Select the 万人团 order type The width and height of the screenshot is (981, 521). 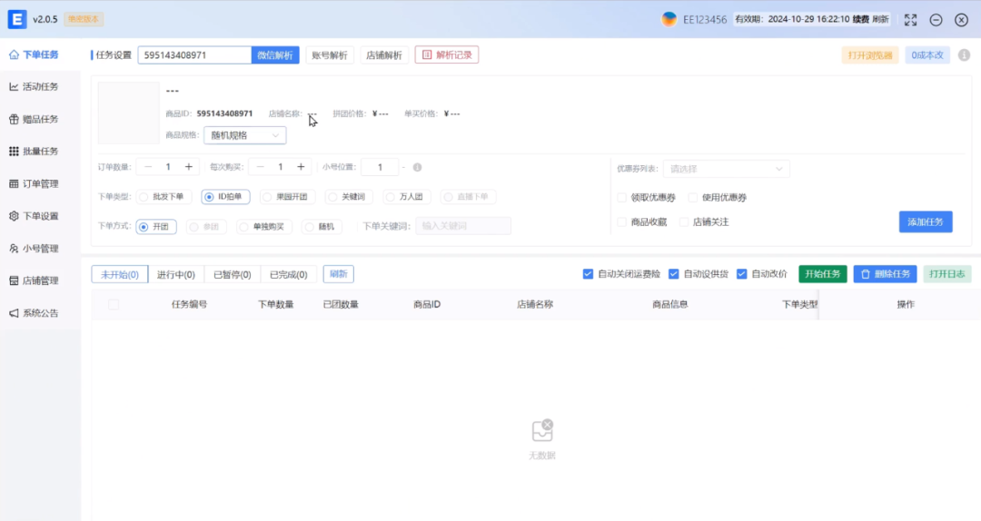(x=406, y=196)
